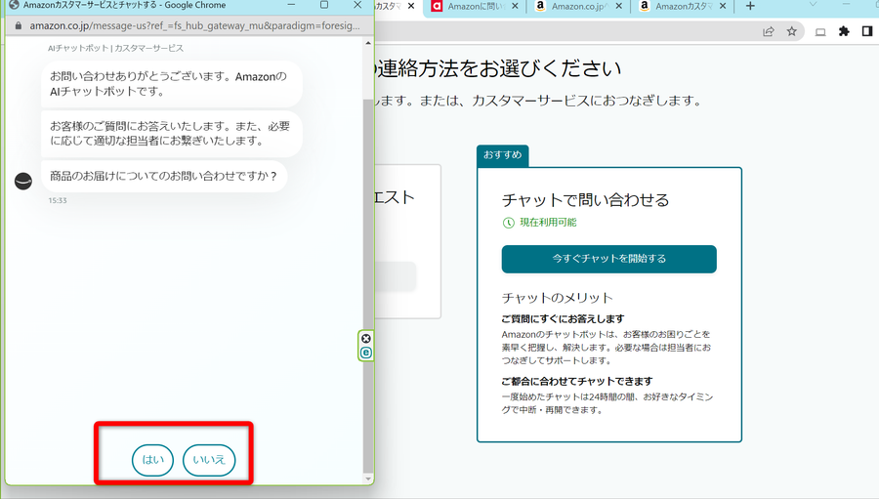The image size is (879, 499).
Task: Click the teal circular icon on side widget
Action: [x=366, y=353]
